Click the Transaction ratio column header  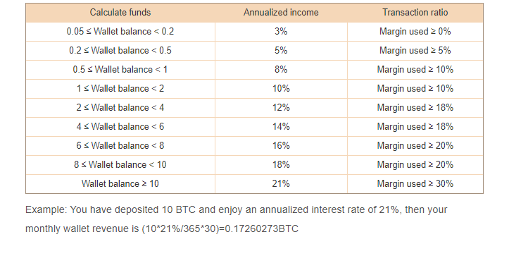pos(415,13)
